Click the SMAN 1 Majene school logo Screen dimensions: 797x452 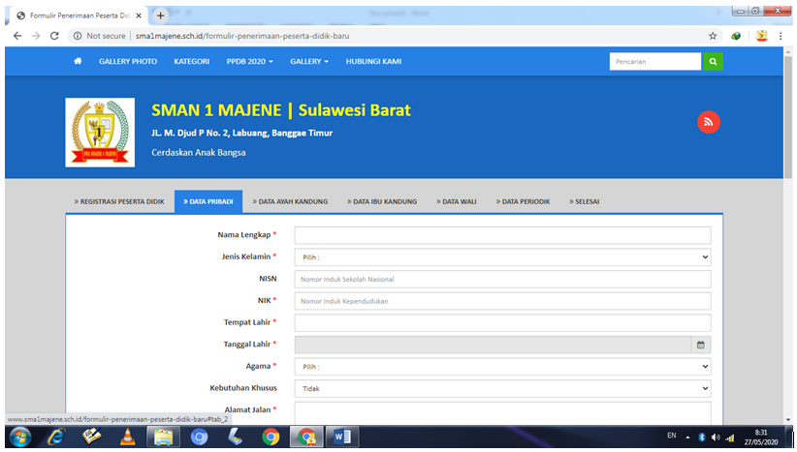[x=100, y=132]
